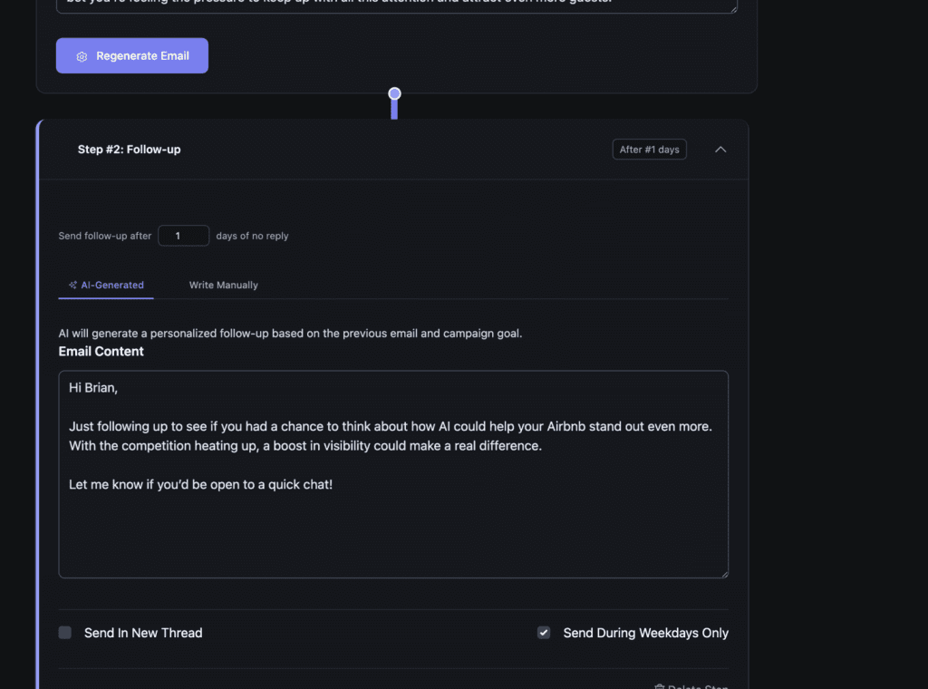Select the AI-Generated tab
Image resolution: width=928 pixels, height=689 pixels.
pyautogui.click(x=106, y=285)
